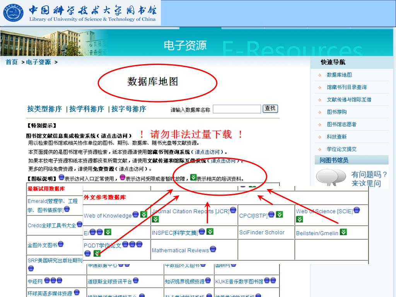Screen dimensions: 396x297
Task: Open the 知识视界视频资源 link
Action: click(x=184, y=282)
